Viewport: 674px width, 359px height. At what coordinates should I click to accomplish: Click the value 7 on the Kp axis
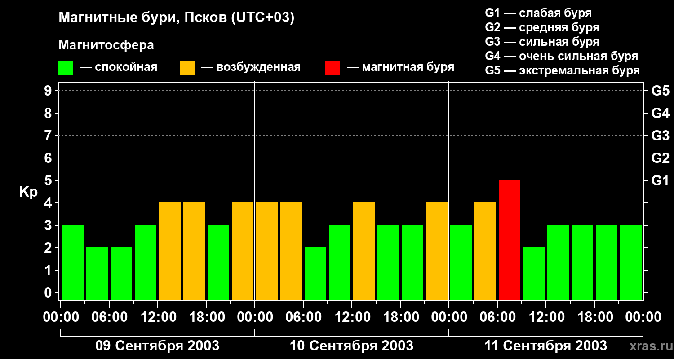[49, 136]
